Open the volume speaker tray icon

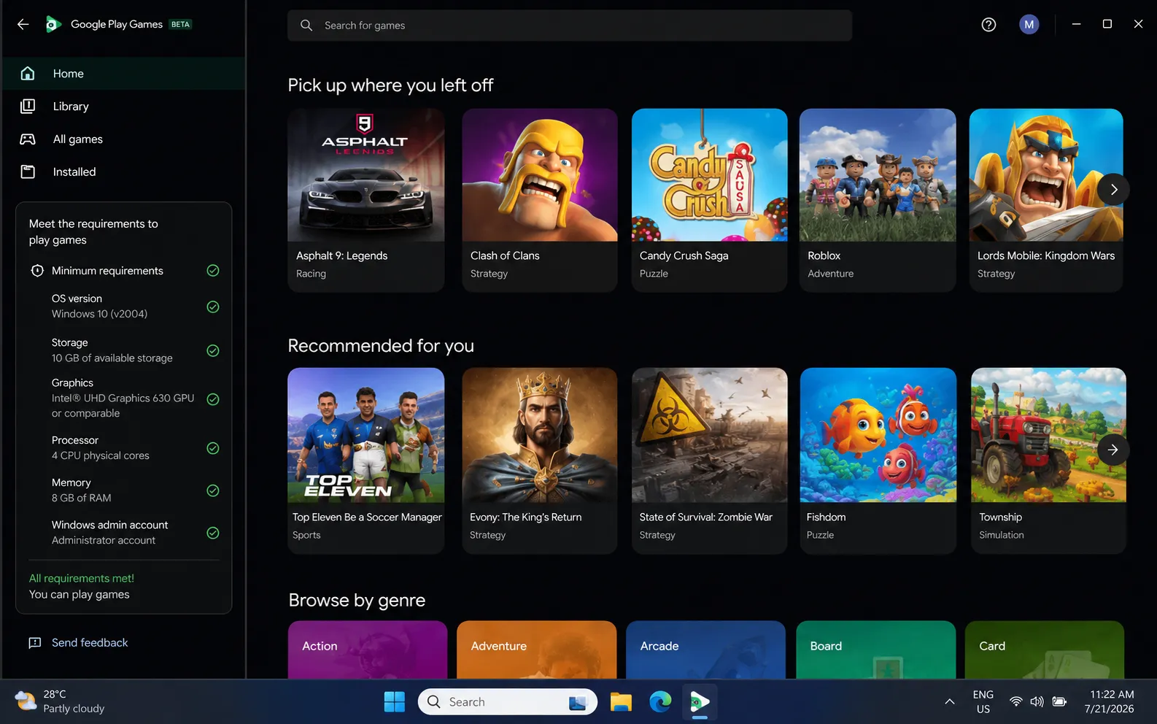[1037, 702]
